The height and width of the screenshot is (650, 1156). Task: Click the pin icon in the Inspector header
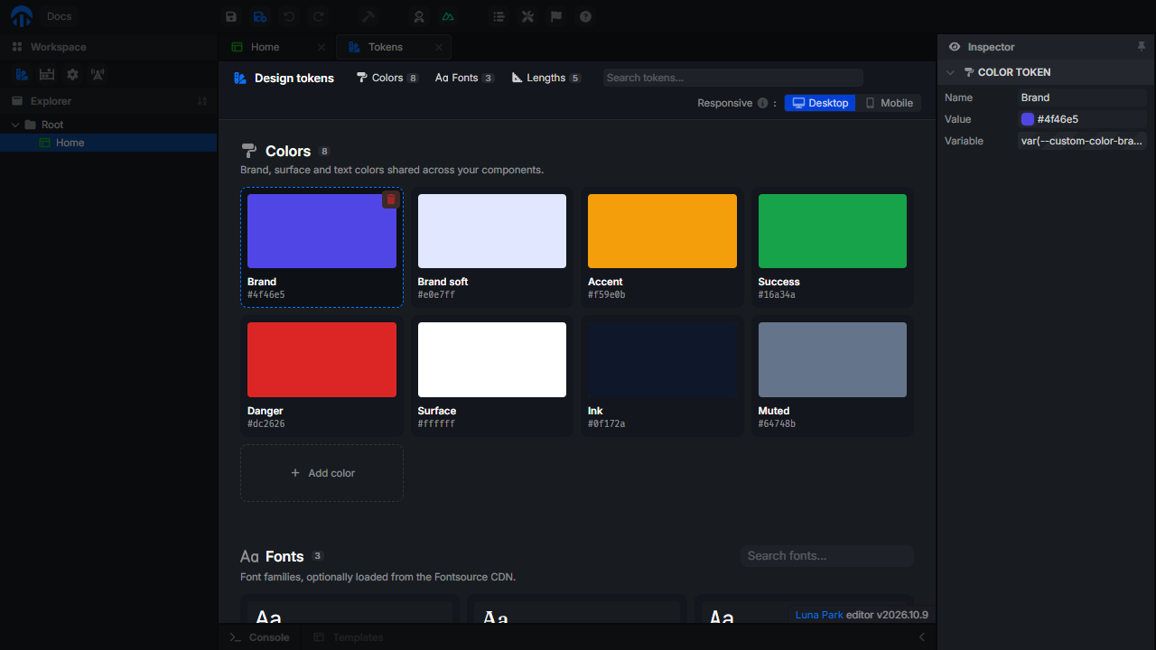tap(1142, 47)
